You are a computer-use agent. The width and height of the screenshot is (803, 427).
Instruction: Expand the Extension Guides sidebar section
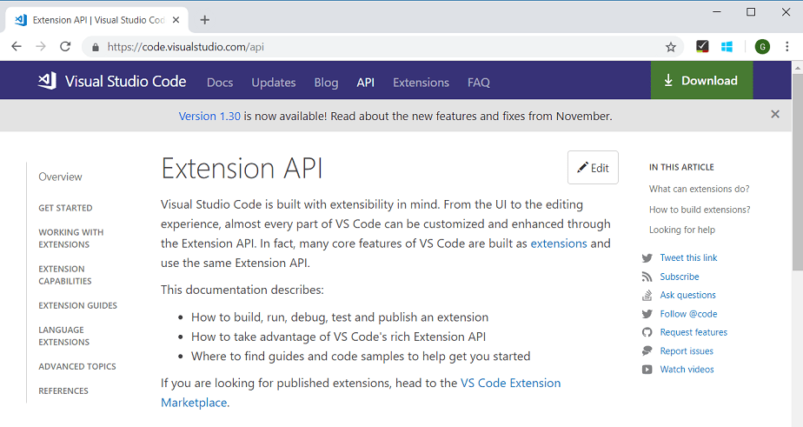point(77,305)
